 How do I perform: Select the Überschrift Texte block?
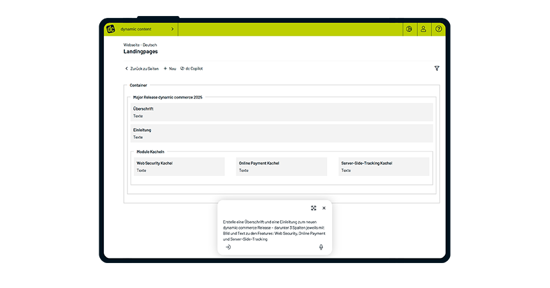281,112
